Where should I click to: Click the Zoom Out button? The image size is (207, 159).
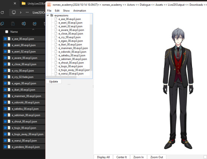tap(156, 157)
